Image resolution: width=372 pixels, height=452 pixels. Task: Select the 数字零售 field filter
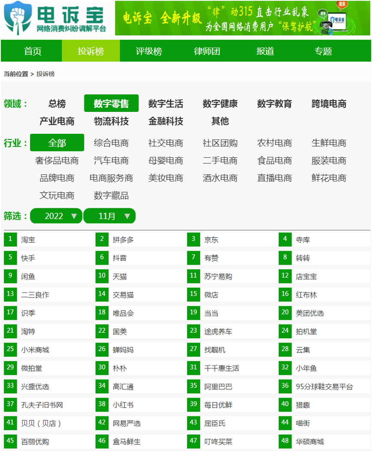(111, 103)
